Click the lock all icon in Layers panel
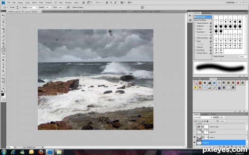 (207, 121)
